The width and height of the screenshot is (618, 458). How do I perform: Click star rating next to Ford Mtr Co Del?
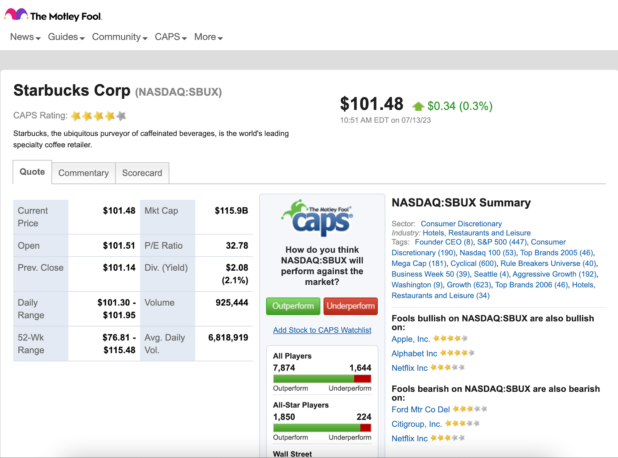coord(470,409)
